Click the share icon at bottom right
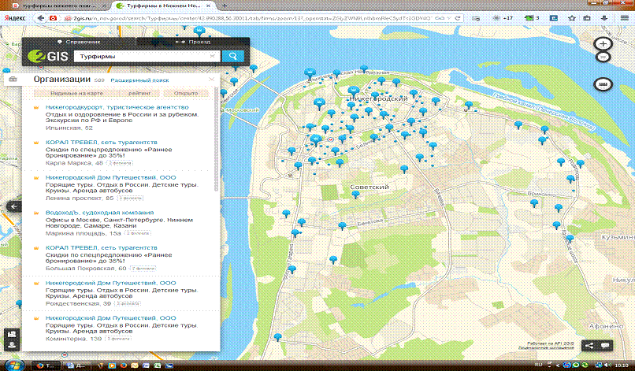The width and height of the screenshot is (635, 371). 588,345
